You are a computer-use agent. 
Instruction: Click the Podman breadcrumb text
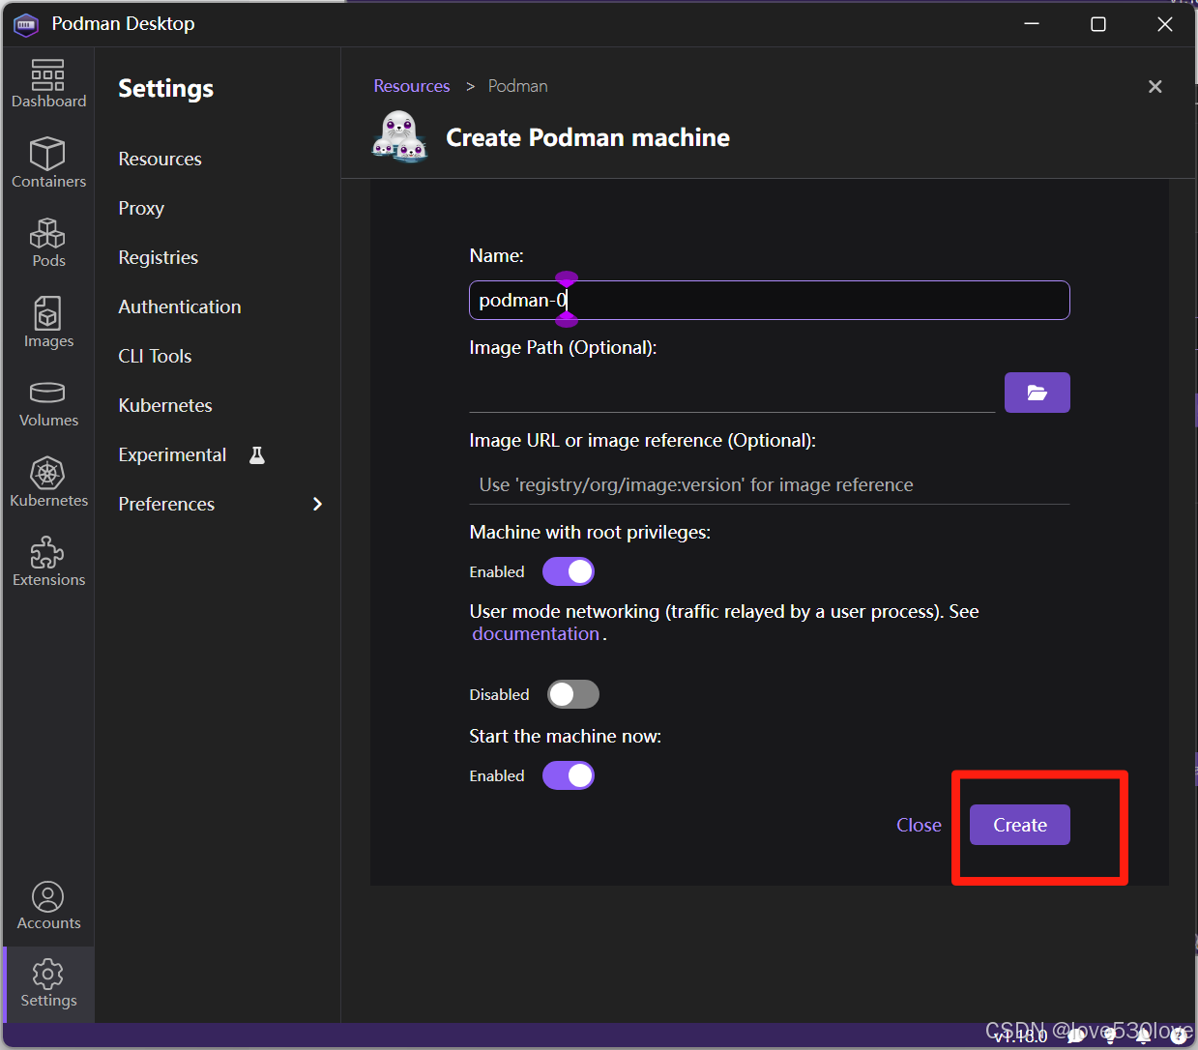click(x=517, y=86)
